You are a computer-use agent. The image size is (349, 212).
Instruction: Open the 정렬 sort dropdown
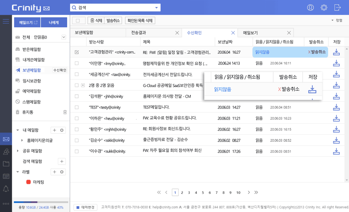pyautogui.click(x=337, y=20)
